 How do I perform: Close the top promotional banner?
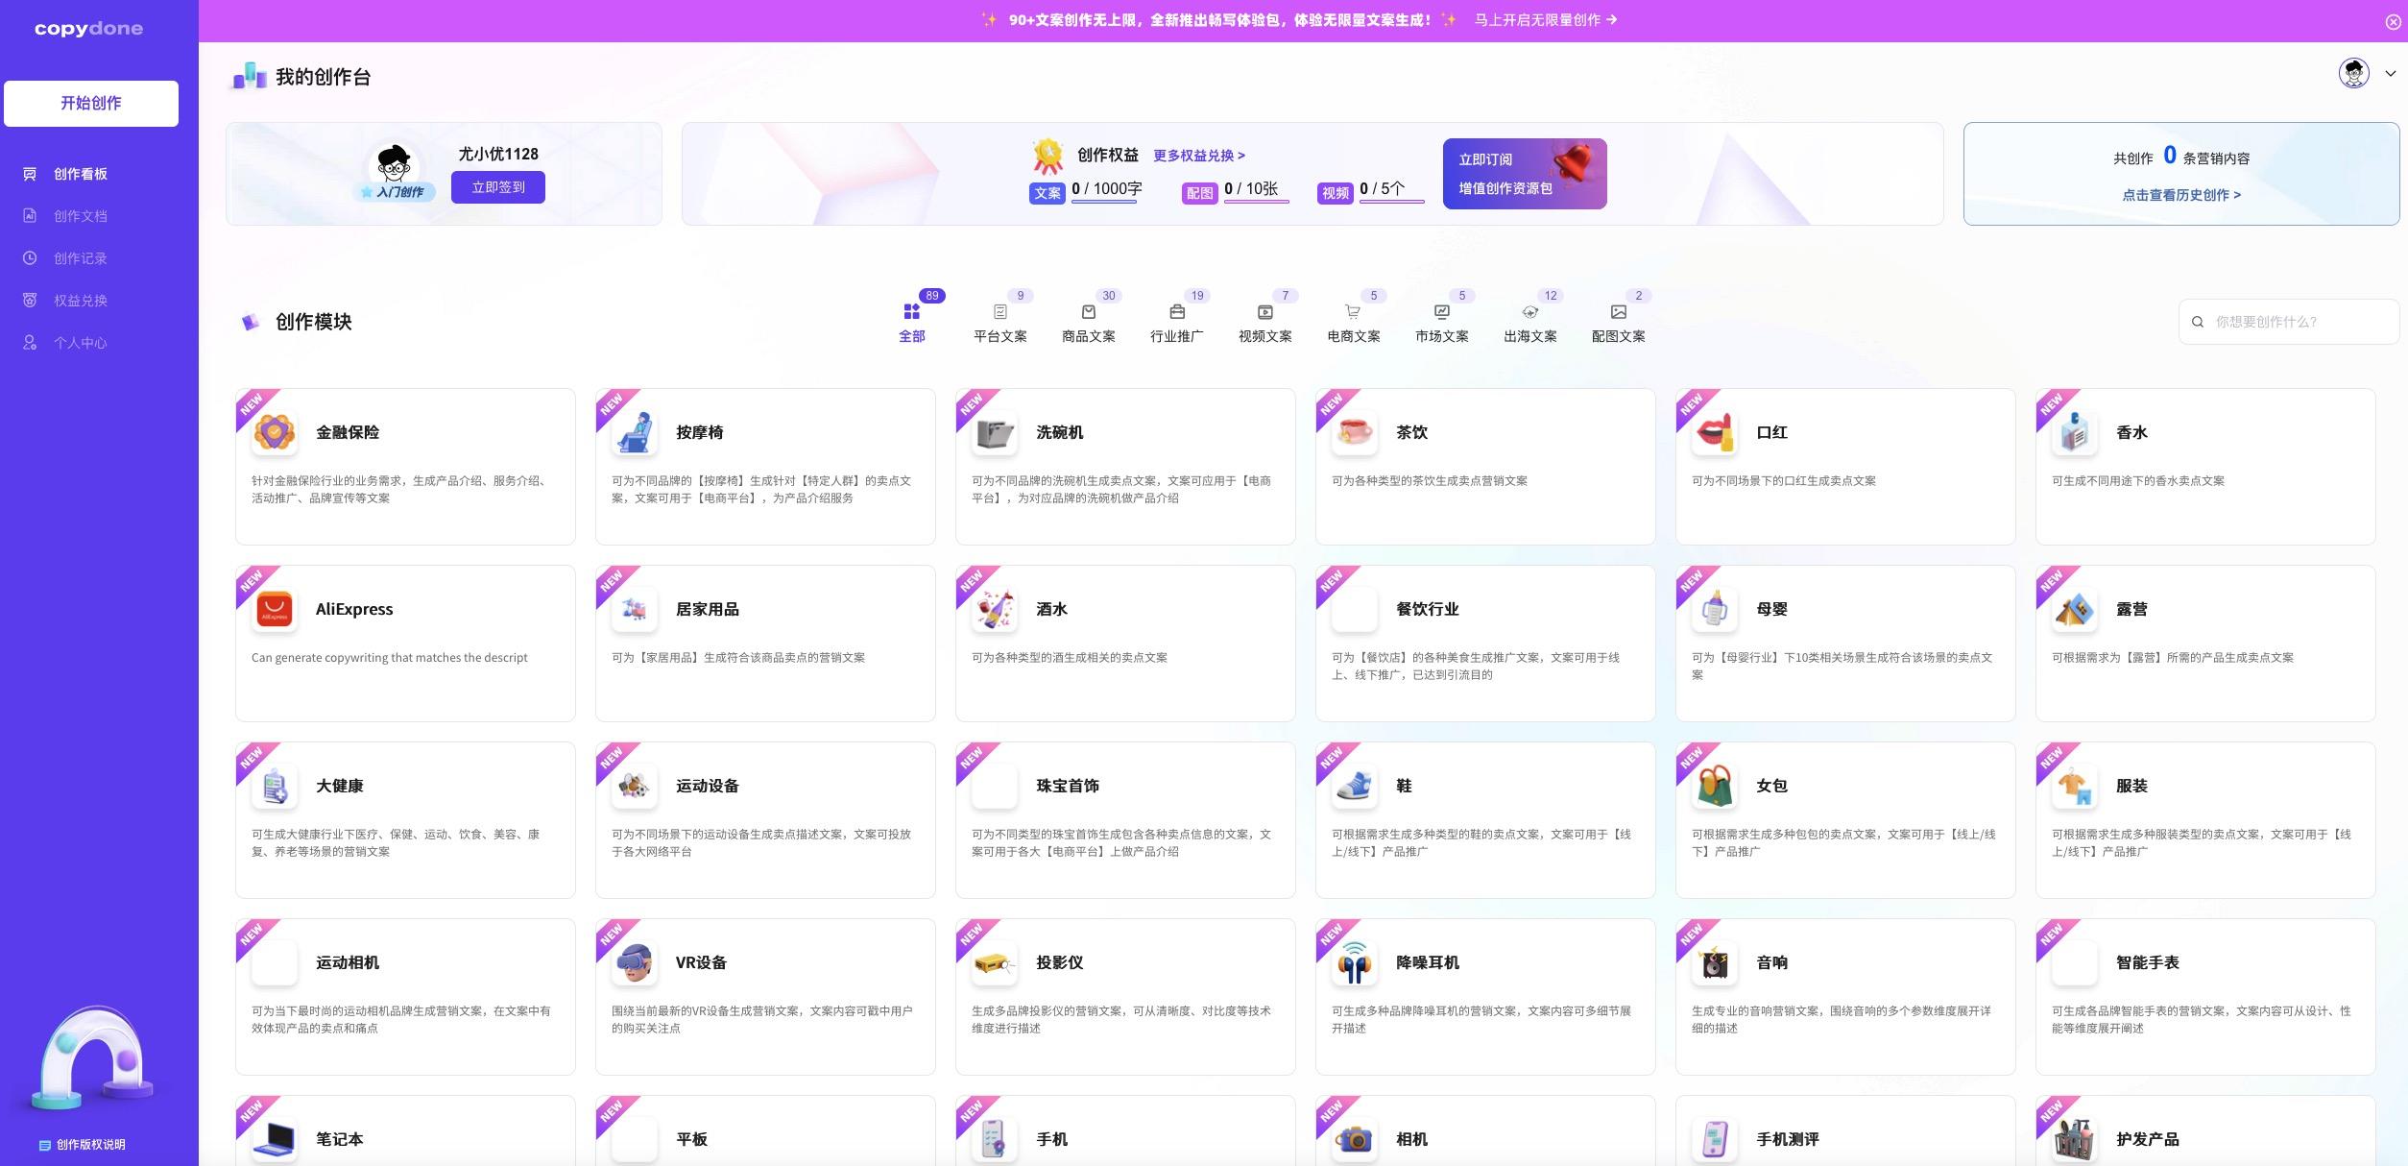(x=2394, y=22)
